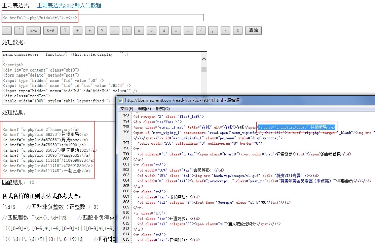Insert the w character class button
The height and width of the screenshot is (243, 375).
(139, 31)
